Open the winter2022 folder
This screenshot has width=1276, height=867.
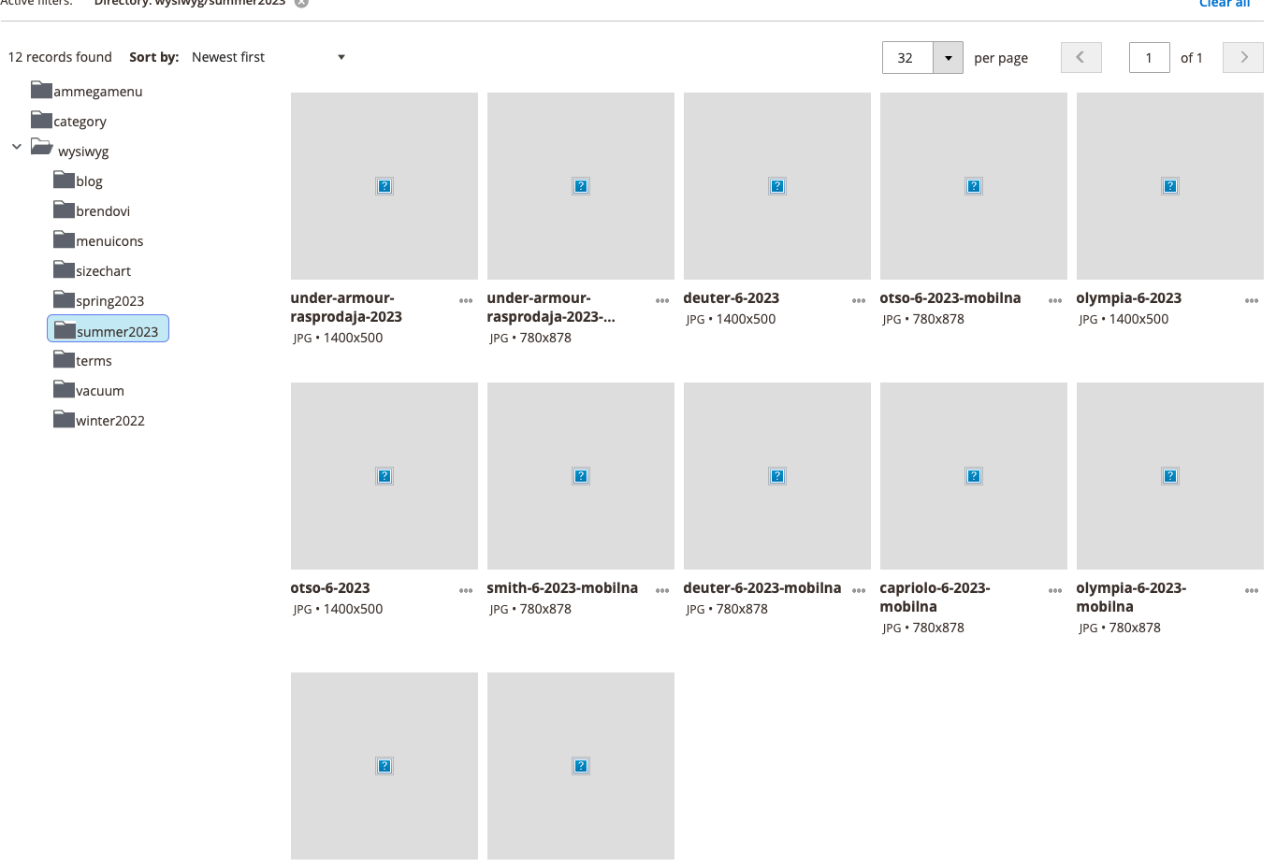coord(109,420)
